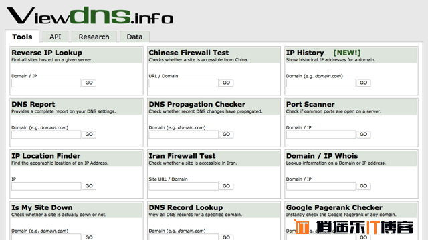The image size is (428, 240).
Task: Select the Tools tab
Action: (22, 37)
